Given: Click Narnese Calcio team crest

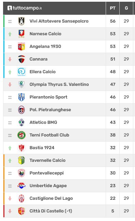Looking at the screenshot, I should pyautogui.click(x=21, y=34).
